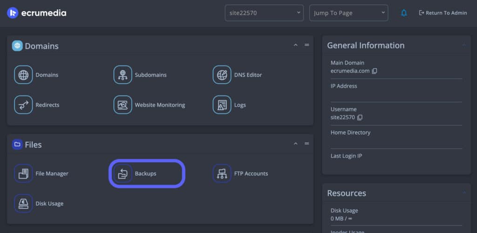Click the FTP Accounts icon
477x233 pixels.
coord(222,173)
